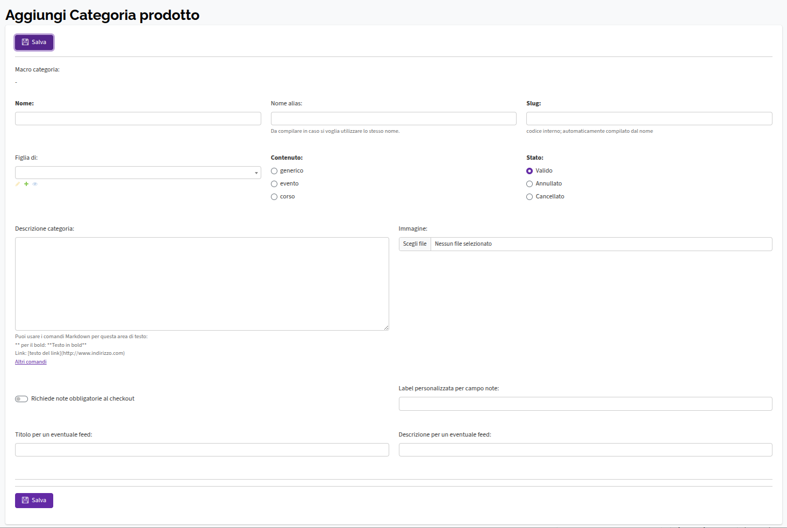Click the green plus icon under Figlia di
This screenshot has height=528, width=787.
click(26, 184)
